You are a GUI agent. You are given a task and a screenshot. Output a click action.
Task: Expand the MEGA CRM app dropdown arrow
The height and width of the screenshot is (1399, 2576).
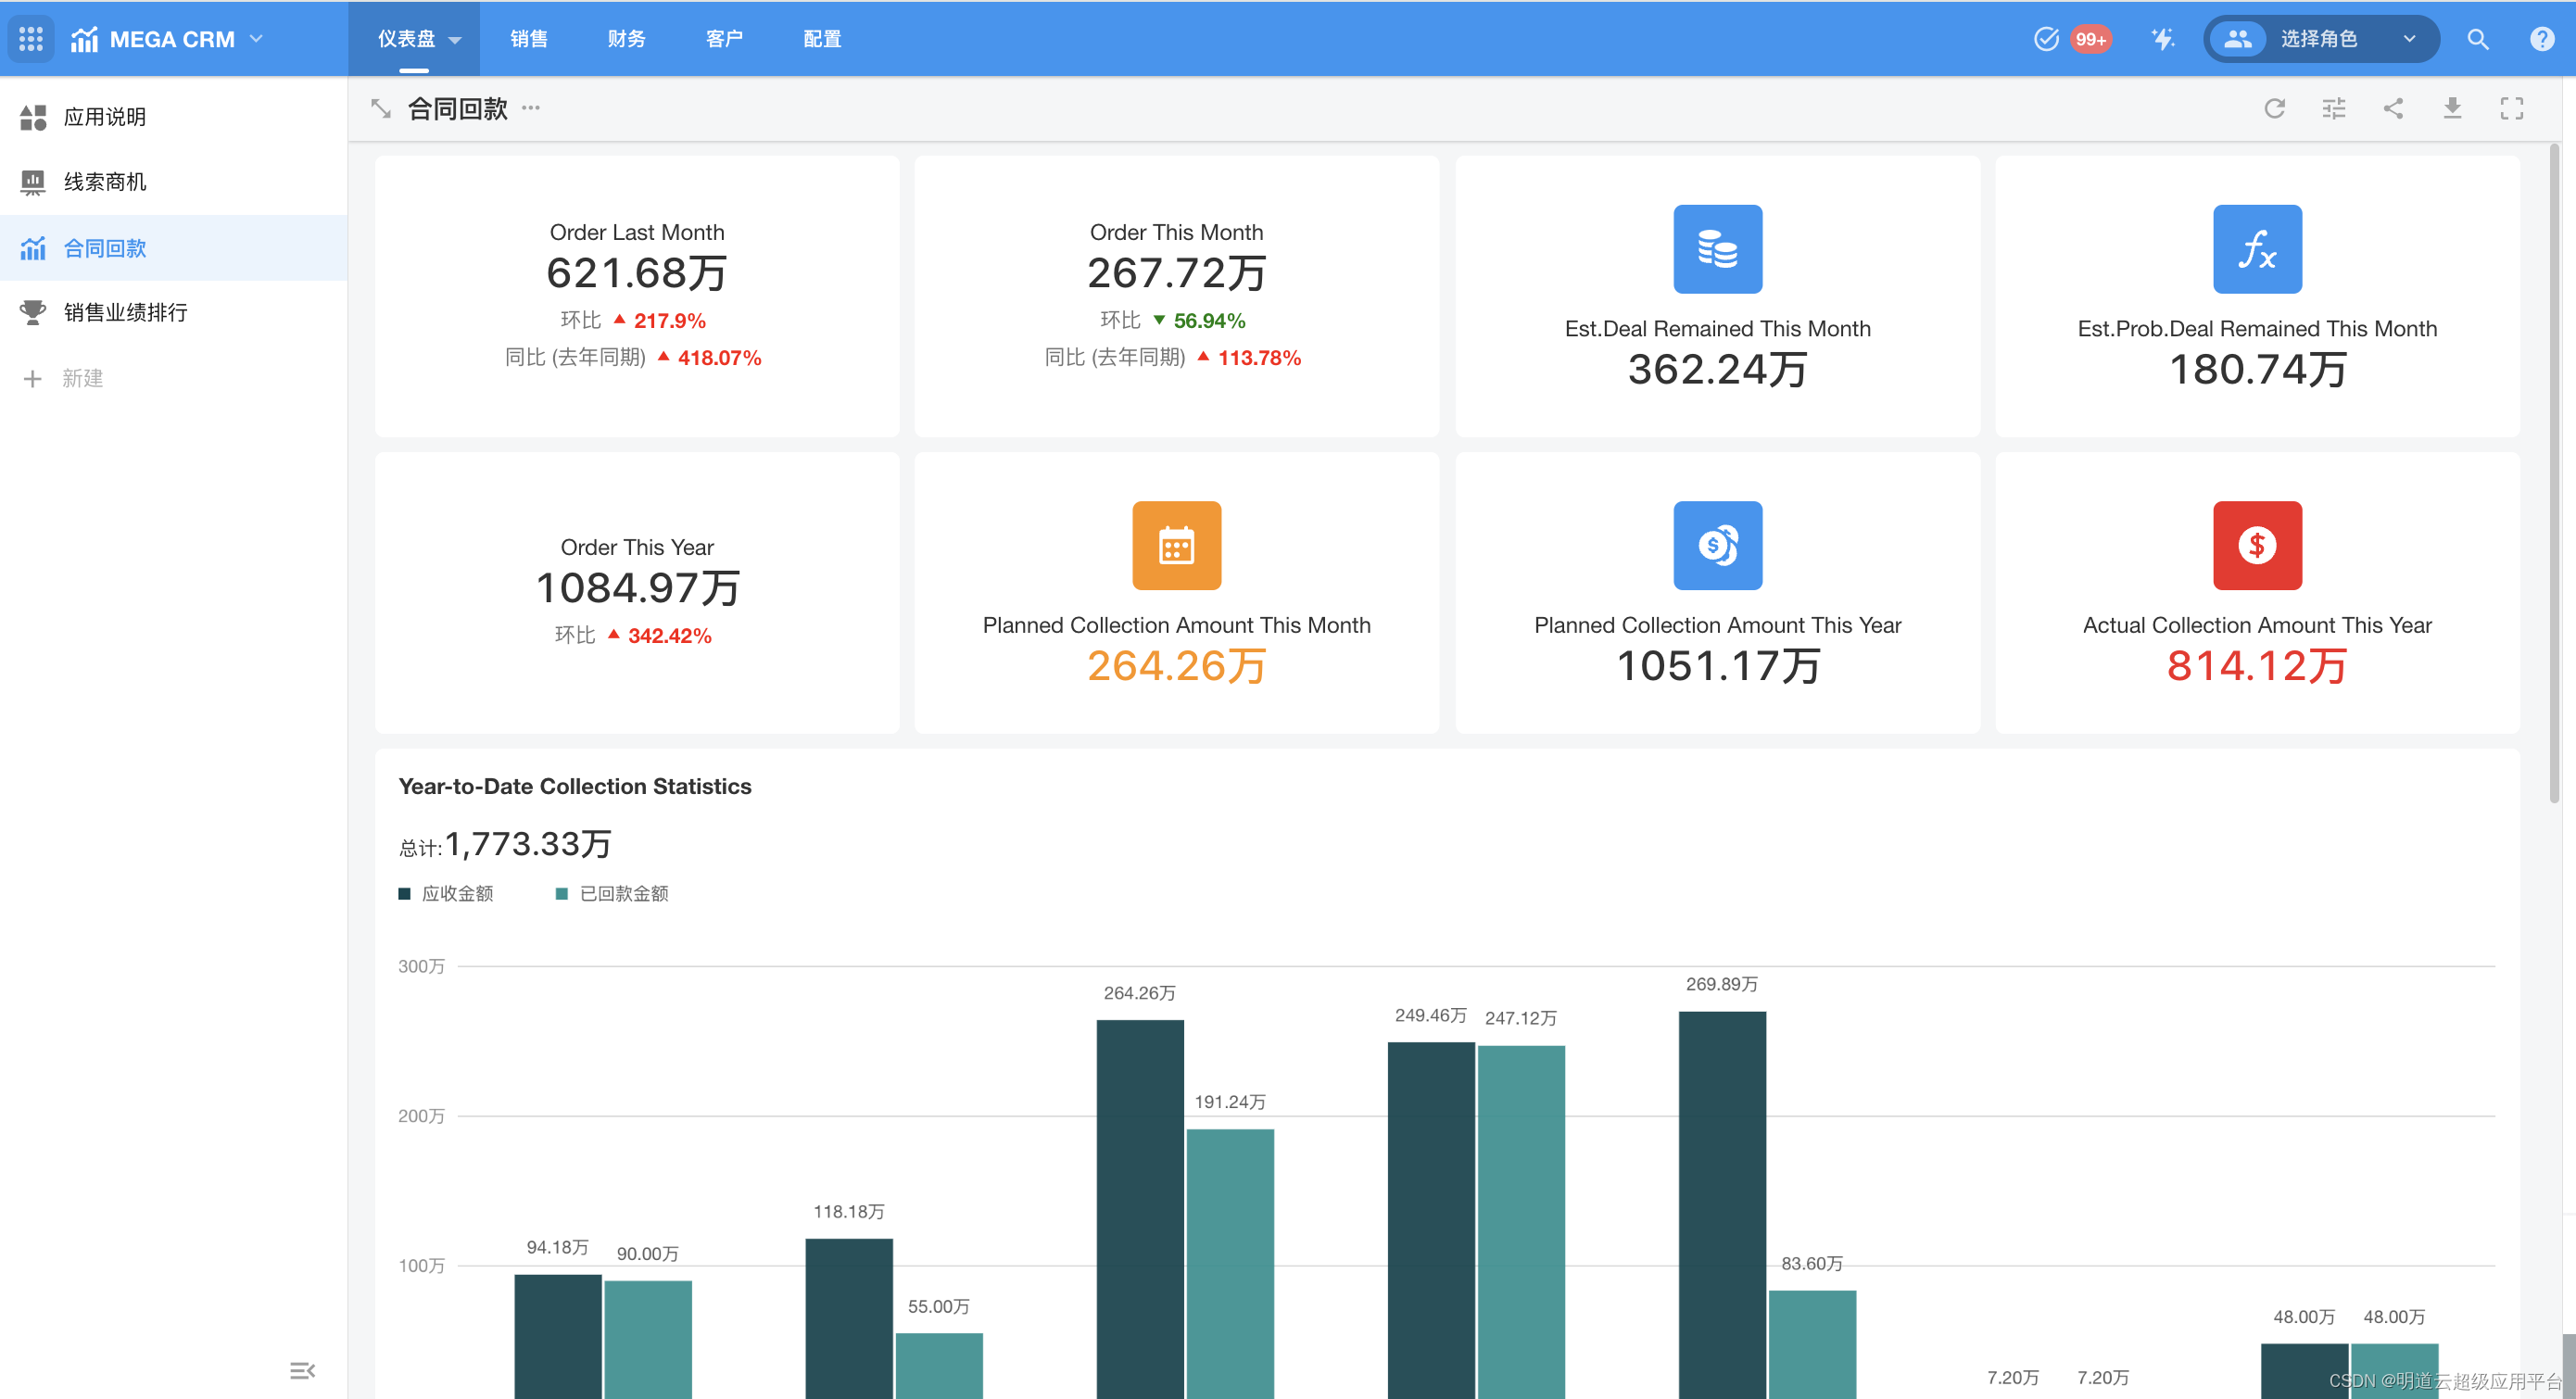pos(256,39)
